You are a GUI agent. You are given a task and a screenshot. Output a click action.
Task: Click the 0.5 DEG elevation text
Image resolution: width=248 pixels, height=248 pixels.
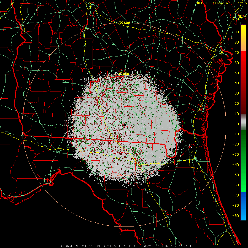(x=127, y=246)
